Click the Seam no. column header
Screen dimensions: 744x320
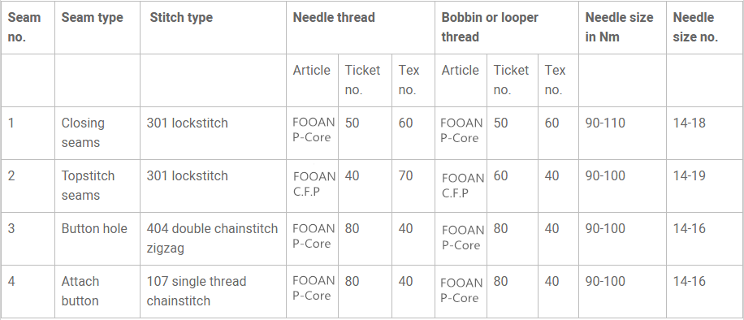tap(28, 28)
